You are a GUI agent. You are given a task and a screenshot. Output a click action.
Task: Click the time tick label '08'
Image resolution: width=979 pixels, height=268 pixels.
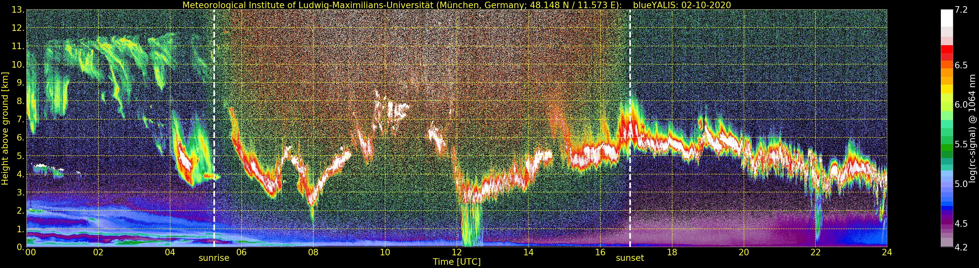click(x=313, y=252)
